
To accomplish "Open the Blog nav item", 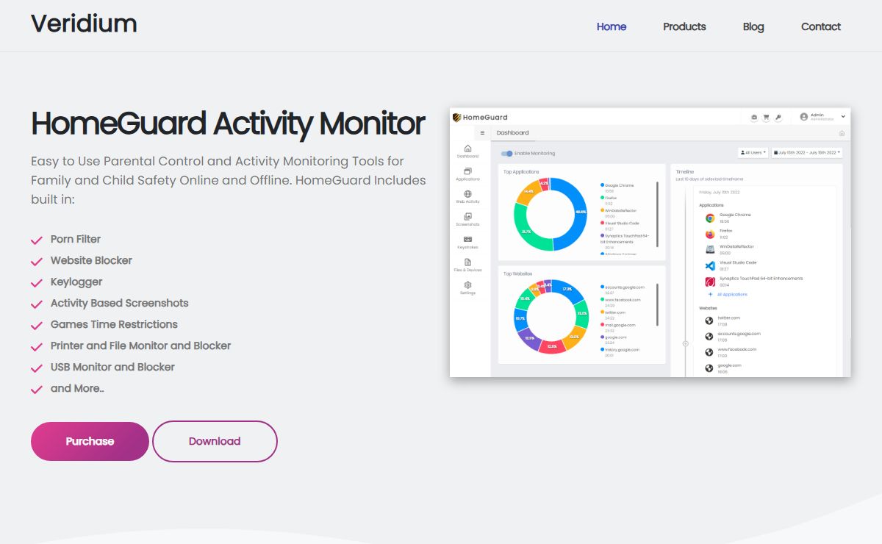I will [x=753, y=26].
